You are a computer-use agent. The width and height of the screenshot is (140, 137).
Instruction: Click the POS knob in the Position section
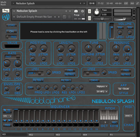(33, 49)
